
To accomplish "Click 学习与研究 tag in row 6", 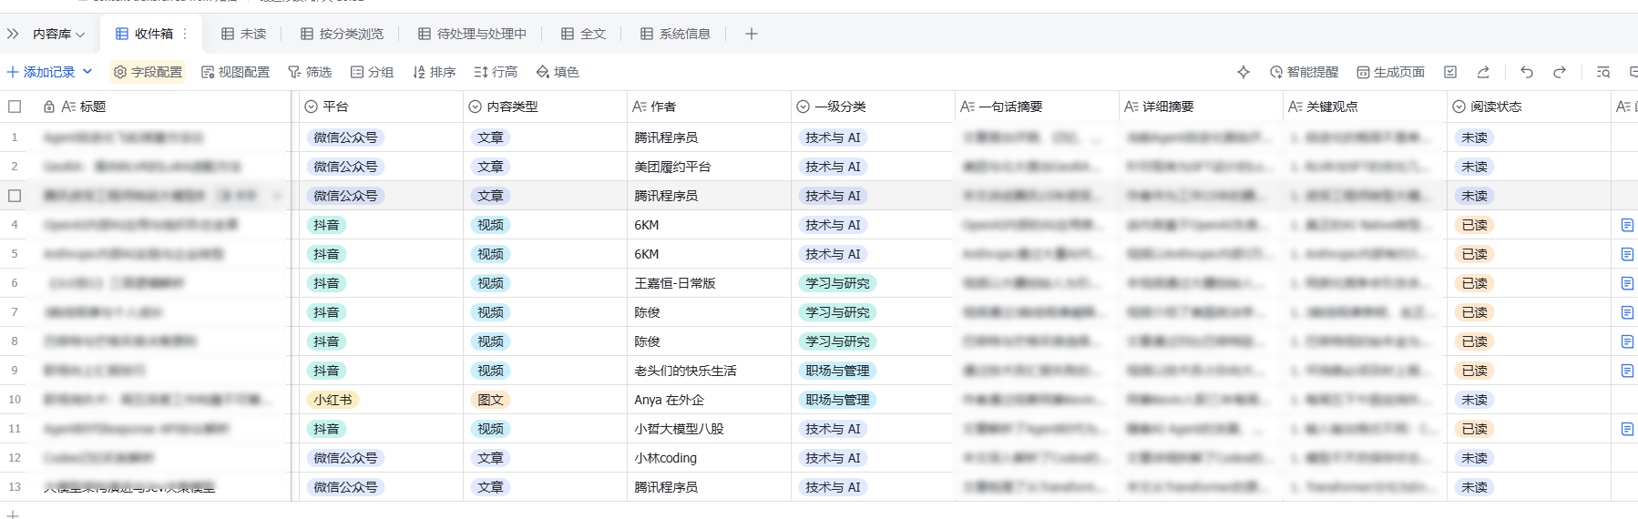I will point(837,283).
